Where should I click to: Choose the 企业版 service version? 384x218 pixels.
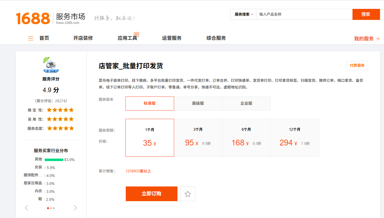[x=246, y=103]
